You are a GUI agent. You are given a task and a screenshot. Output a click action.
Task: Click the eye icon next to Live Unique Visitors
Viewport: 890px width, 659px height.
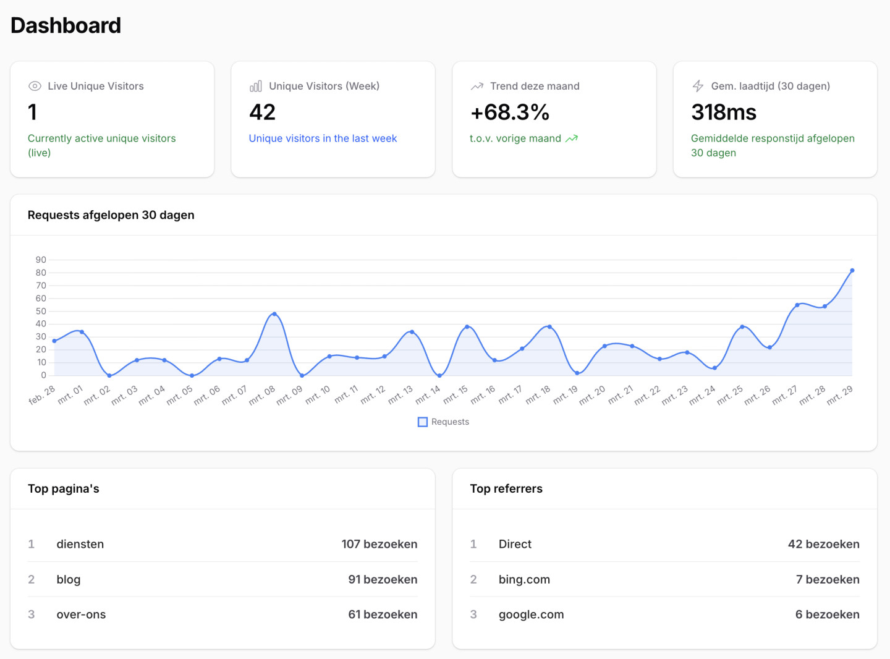[x=35, y=86]
